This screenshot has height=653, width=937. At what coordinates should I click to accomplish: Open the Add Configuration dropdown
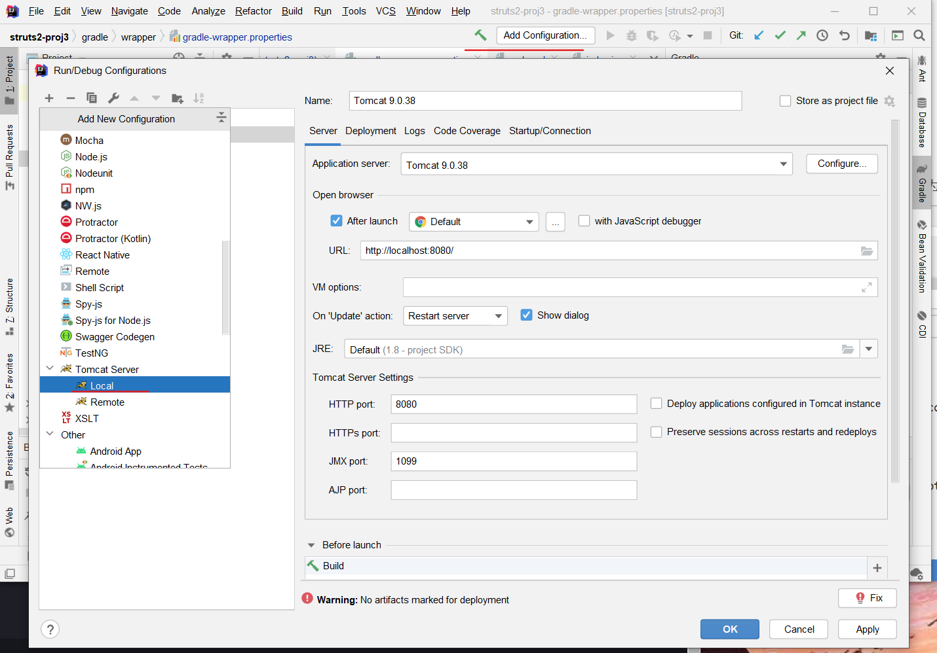click(546, 35)
